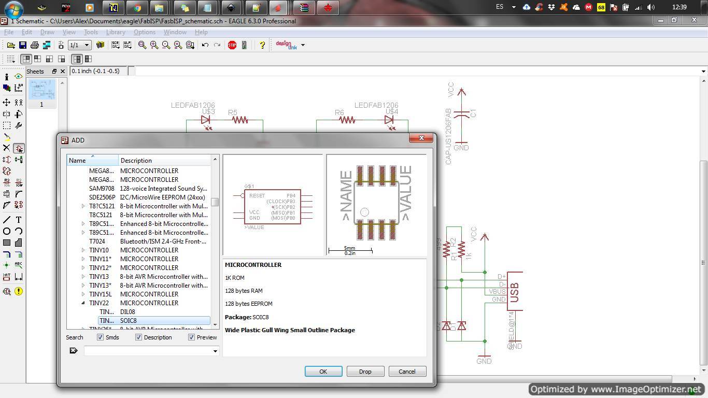Image resolution: width=708 pixels, height=398 pixels.
Task: Sort the list by the Name column header
Action: (93, 160)
